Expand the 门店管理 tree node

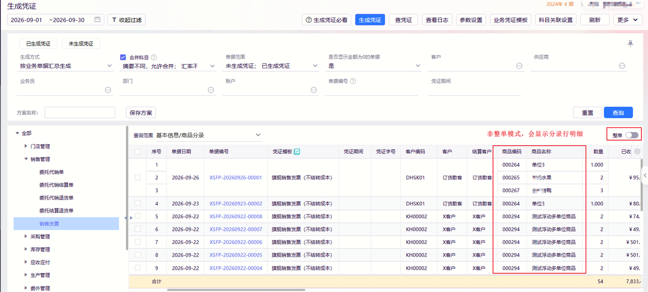pyautogui.click(x=26, y=146)
